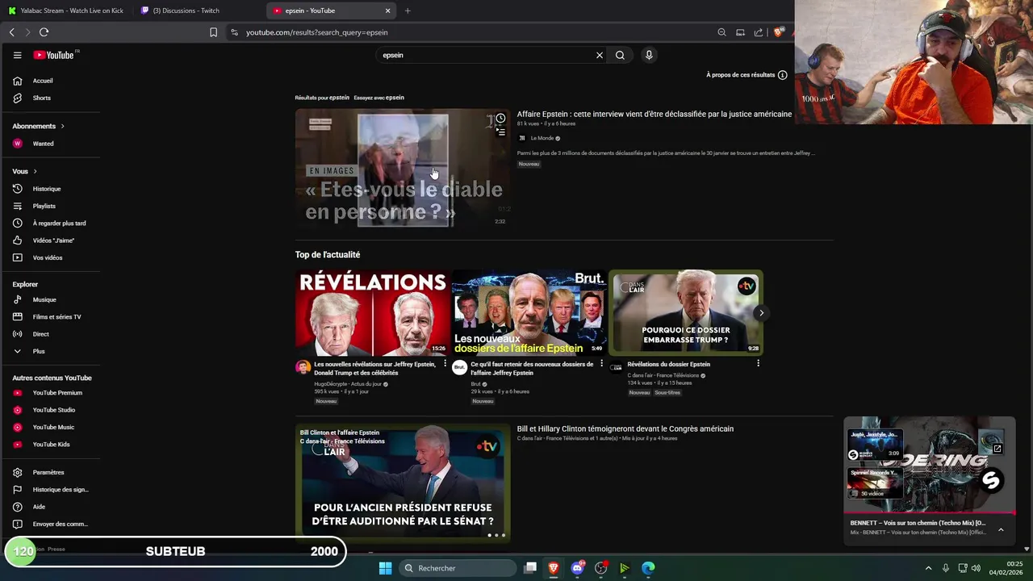The height and width of the screenshot is (581, 1033).
Task: Play the RÉVÉLATIONS thumbnail video
Action: 371,312
